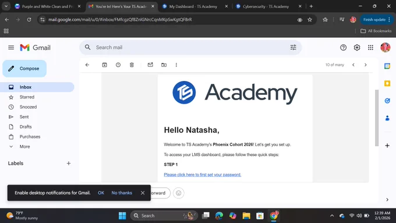Accept desktop notifications with OK
This screenshot has height=223, width=396.
click(x=101, y=193)
